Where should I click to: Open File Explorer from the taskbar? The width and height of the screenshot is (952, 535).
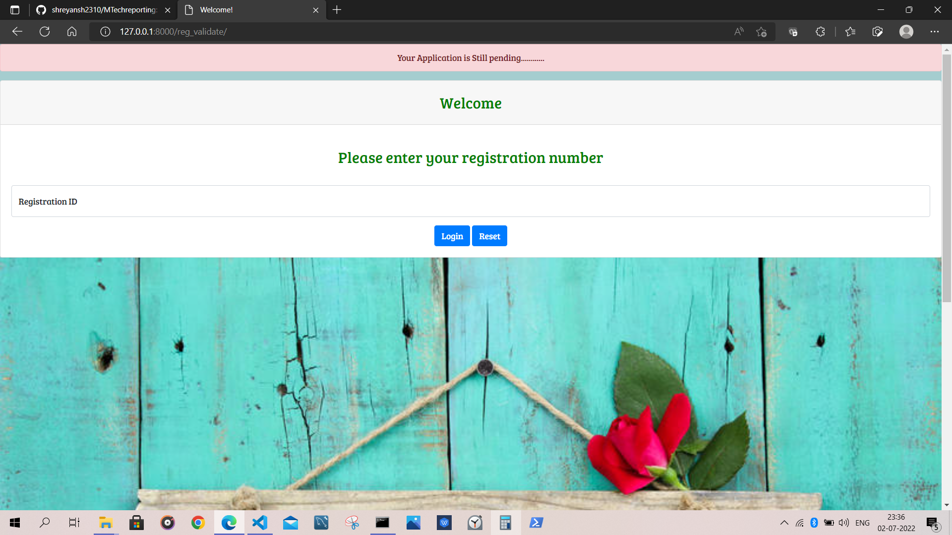105,523
